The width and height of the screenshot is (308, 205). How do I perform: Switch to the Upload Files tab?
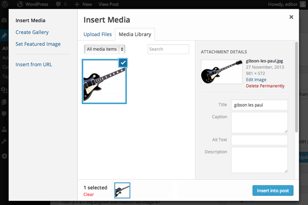[x=98, y=34]
